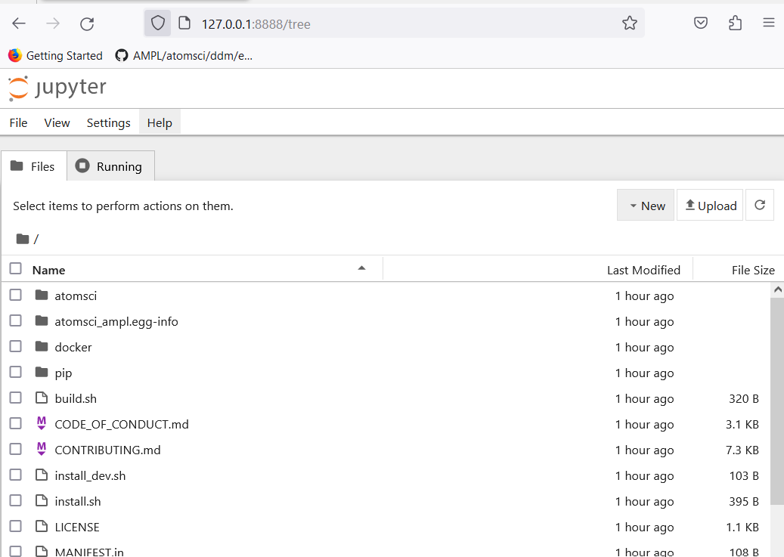Click the LICENSE file icon
The width and height of the screenshot is (784, 557).
pos(42,527)
